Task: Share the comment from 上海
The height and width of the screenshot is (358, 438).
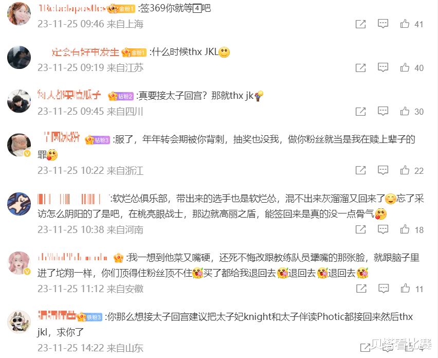Action: click(360, 24)
